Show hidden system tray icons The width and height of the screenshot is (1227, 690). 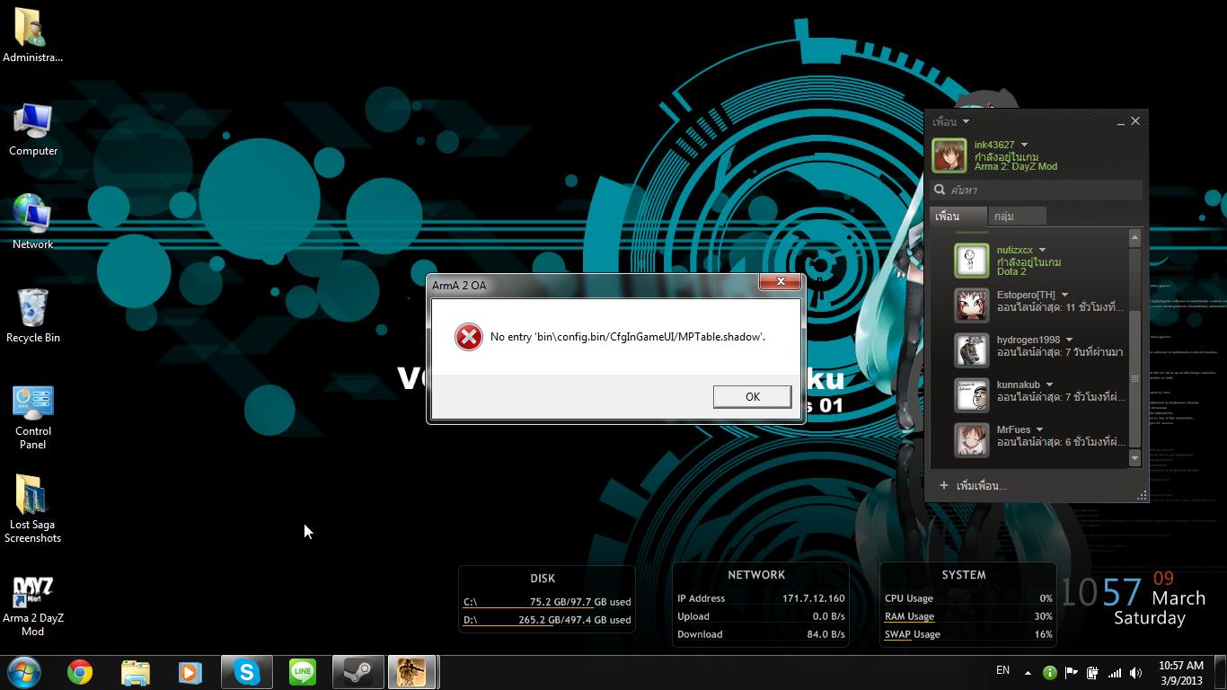click(x=1028, y=672)
